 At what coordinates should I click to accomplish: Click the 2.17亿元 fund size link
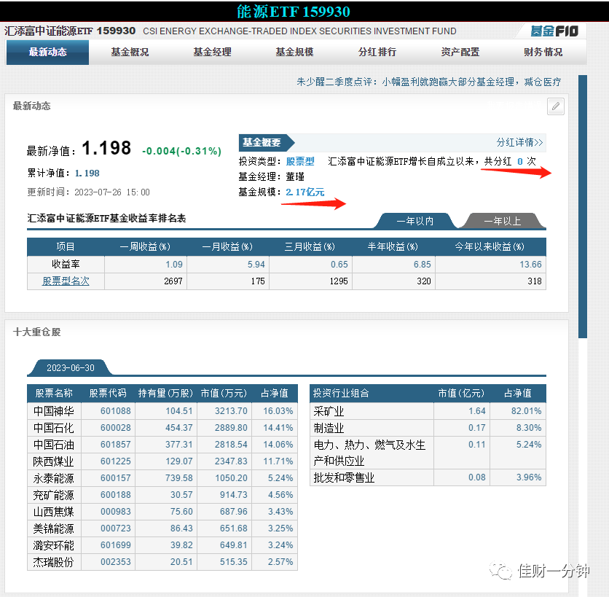(305, 192)
